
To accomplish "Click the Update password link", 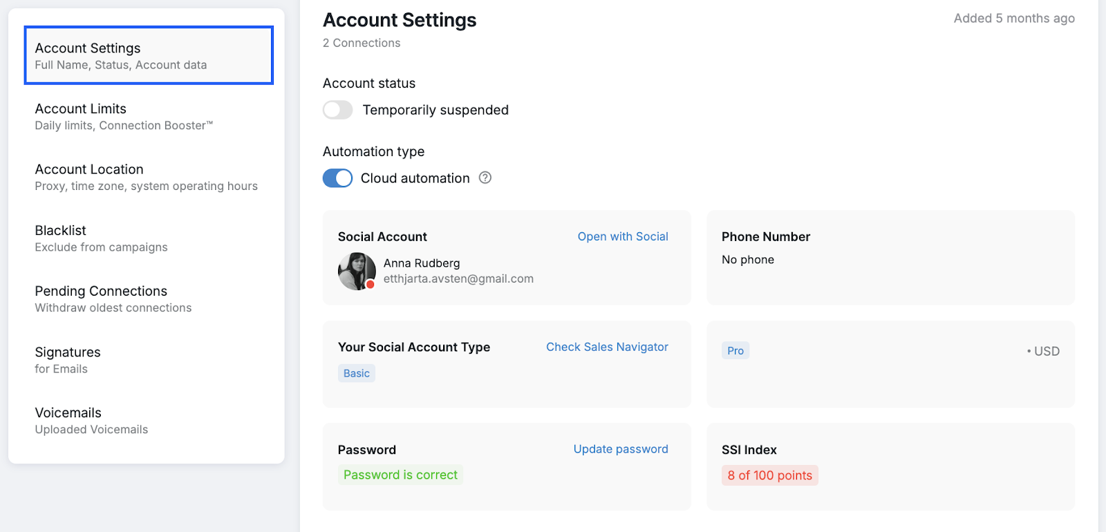I will (621, 449).
